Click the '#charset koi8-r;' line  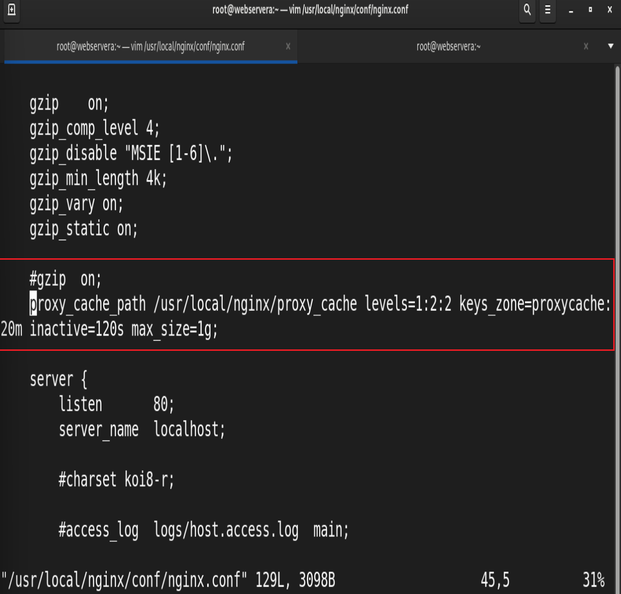pyautogui.click(x=116, y=480)
